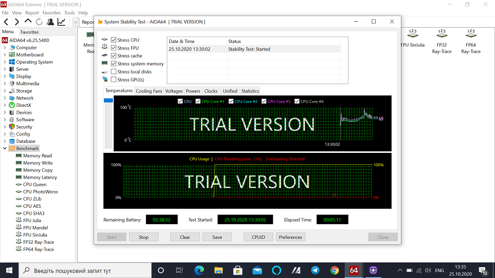Stop the stability test
Viewport: 495px width, 278px height.
[144, 237]
